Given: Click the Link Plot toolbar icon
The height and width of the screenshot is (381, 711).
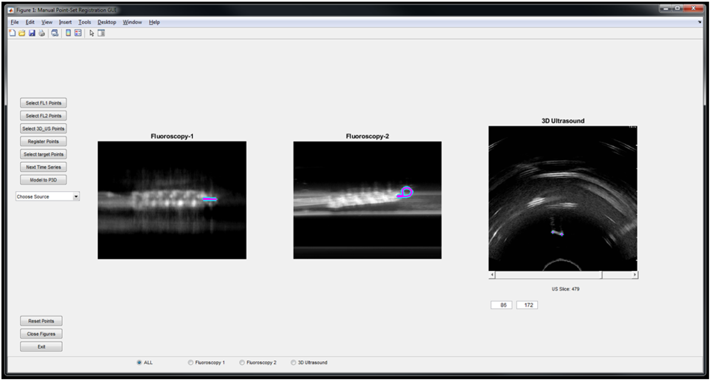Looking at the screenshot, I should tap(55, 33).
